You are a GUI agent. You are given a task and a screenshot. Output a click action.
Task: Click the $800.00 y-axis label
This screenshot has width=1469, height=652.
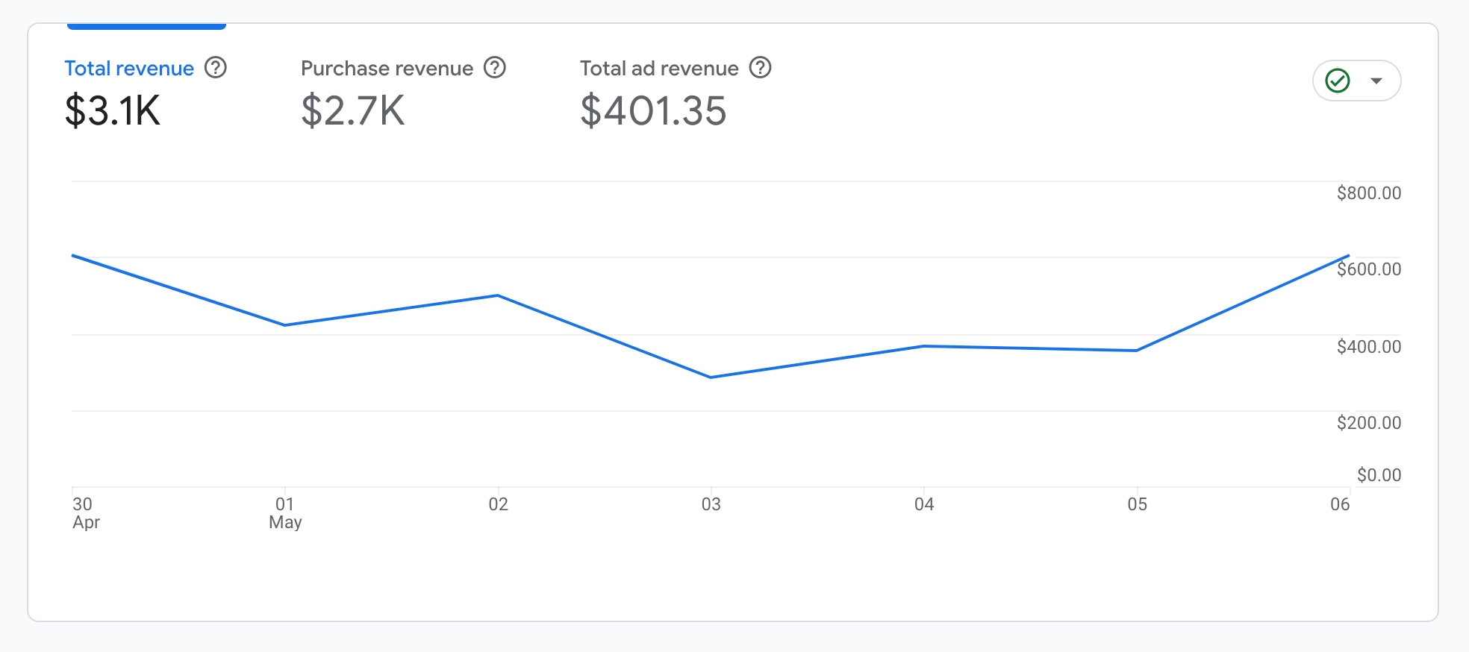[1368, 193]
